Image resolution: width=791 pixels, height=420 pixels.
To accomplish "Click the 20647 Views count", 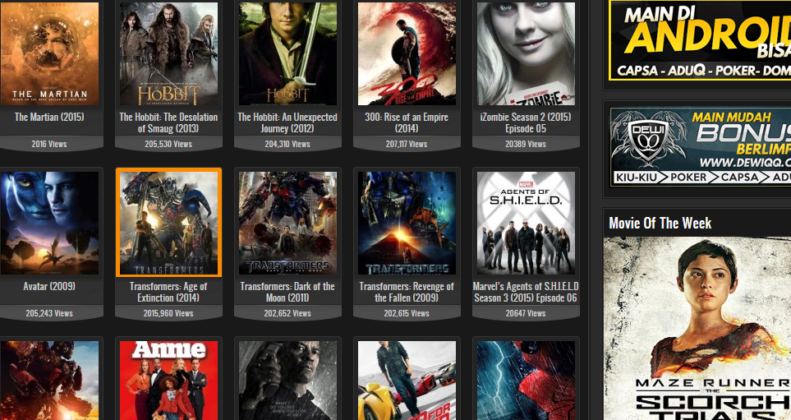I will pos(526,313).
